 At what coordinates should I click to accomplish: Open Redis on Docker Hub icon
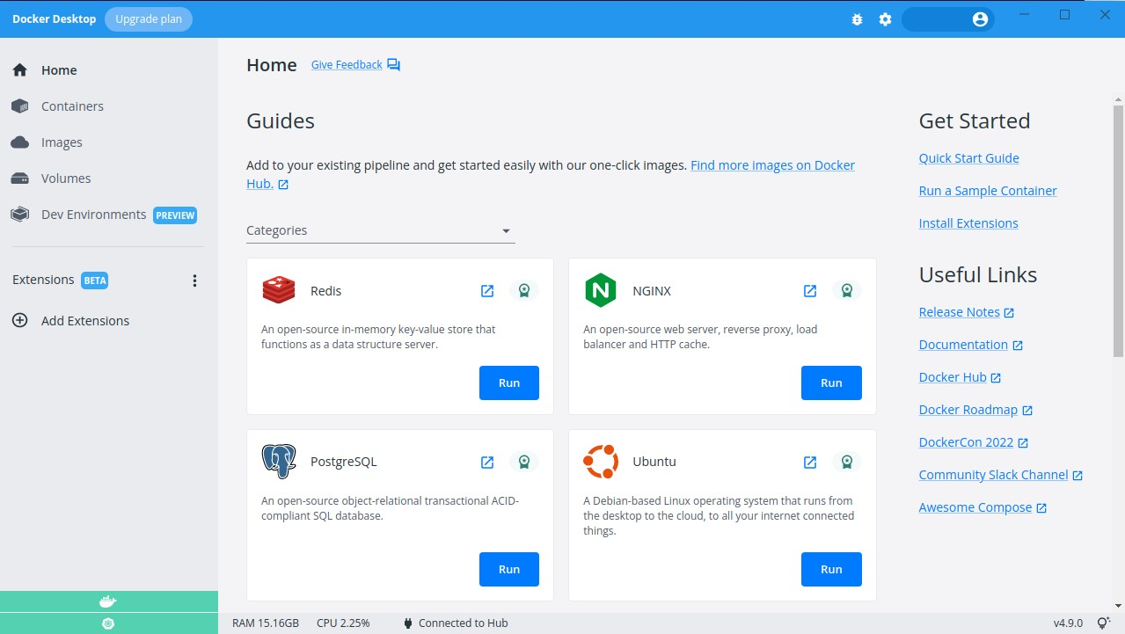[487, 291]
